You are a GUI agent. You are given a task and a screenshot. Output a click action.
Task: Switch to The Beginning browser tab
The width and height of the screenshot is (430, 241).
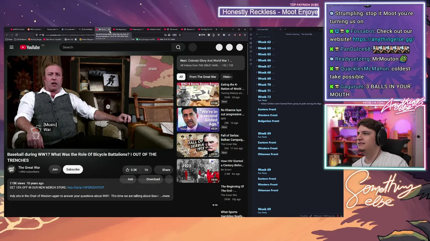point(120,29)
